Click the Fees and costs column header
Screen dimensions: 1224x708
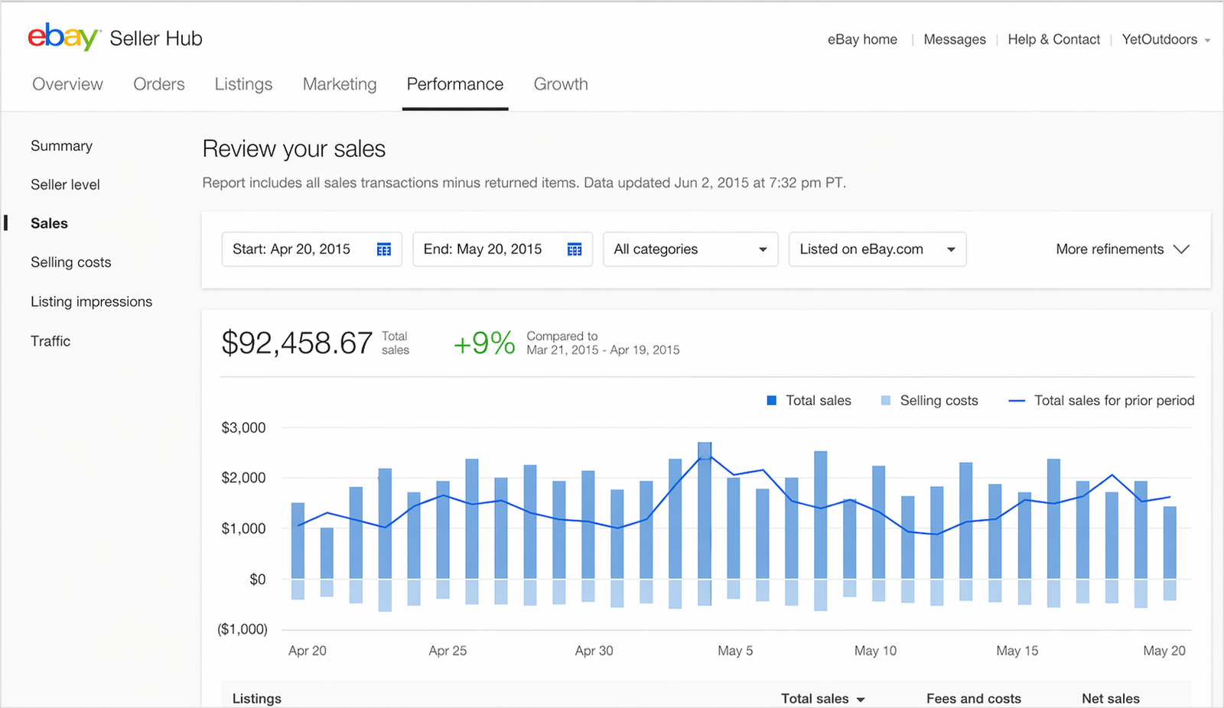973,699
